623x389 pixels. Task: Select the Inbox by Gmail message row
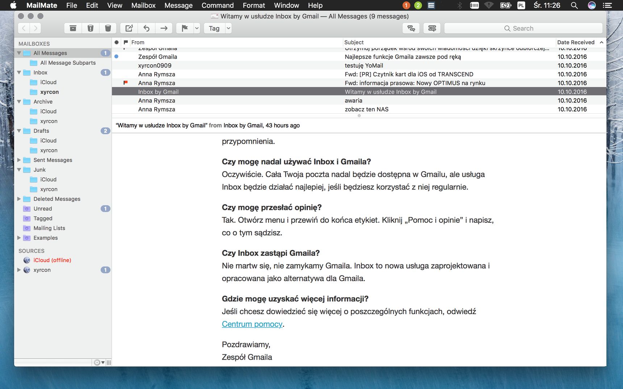click(x=359, y=92)
